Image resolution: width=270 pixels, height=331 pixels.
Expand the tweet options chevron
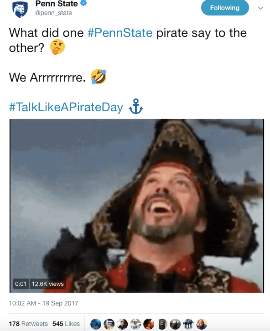(x=260, y=8)
